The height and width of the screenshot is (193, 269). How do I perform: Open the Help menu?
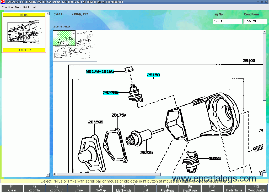(x=34, y=7)
